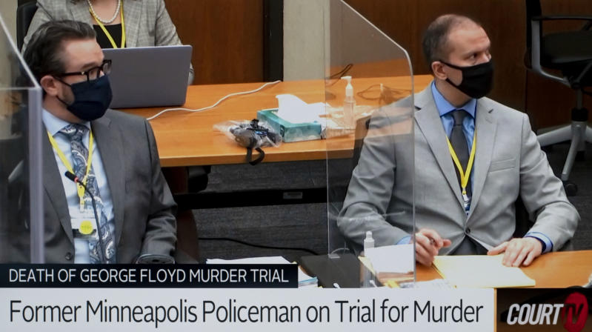Click the white cable on the table

click(213, 102)
